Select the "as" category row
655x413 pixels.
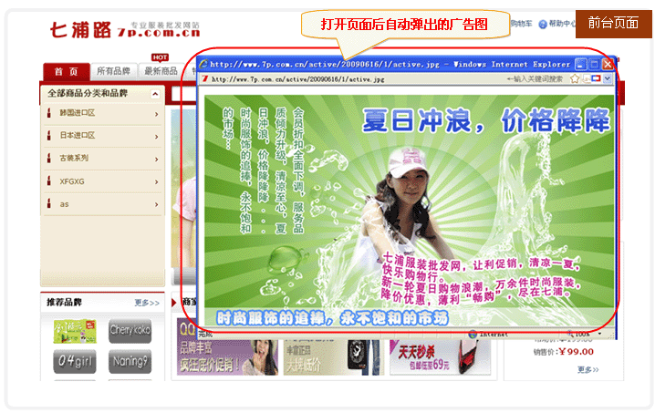point(102,204)
